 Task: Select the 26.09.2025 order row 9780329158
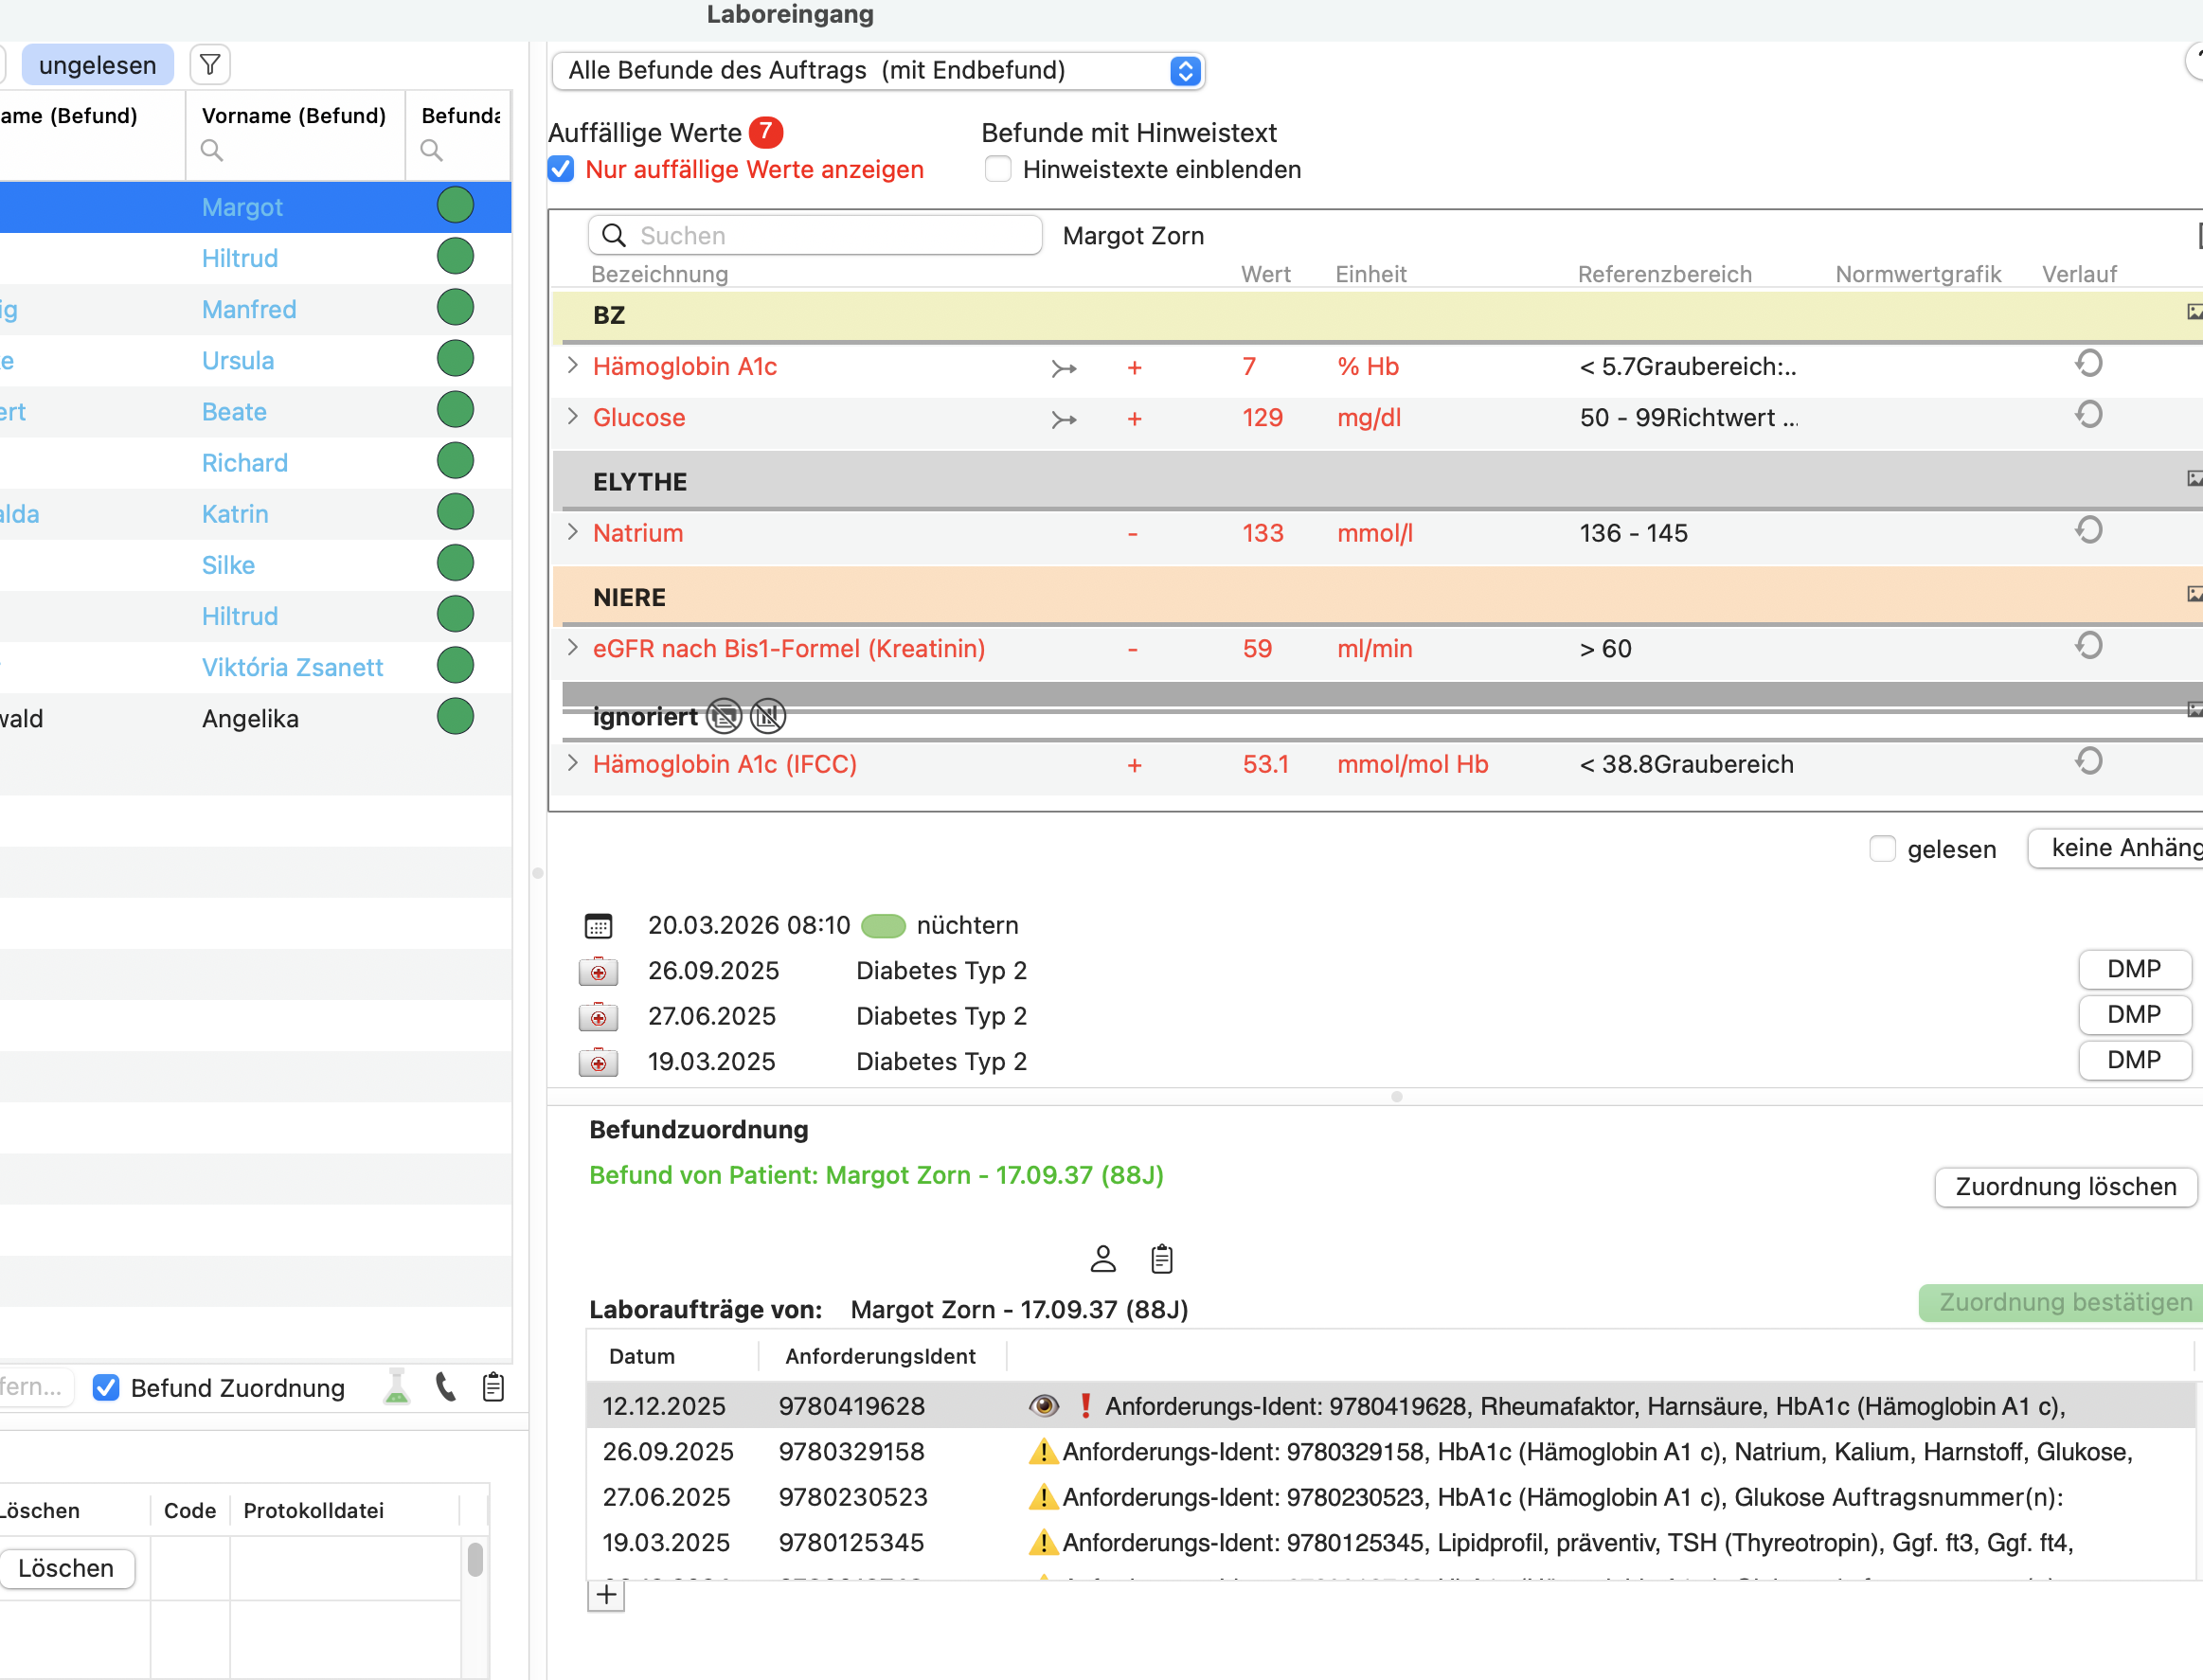click(1394, 1452)
